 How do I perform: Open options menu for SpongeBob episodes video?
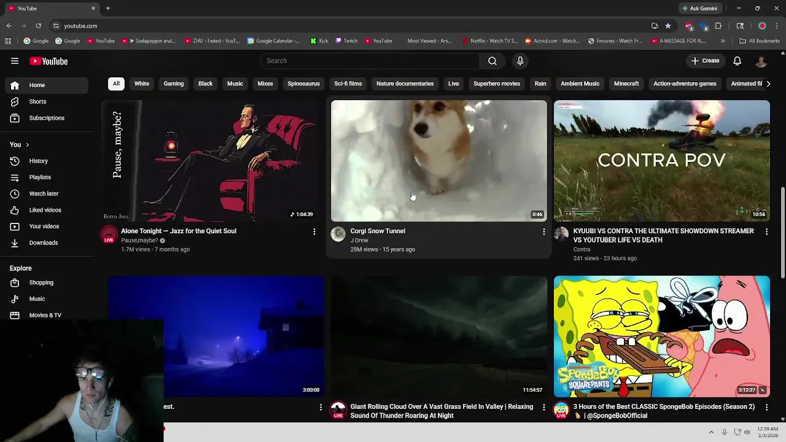pyautogui.click(x=766, y=407)
